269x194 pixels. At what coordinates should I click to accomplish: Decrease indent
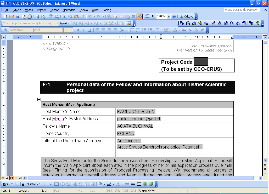[144, 30]
